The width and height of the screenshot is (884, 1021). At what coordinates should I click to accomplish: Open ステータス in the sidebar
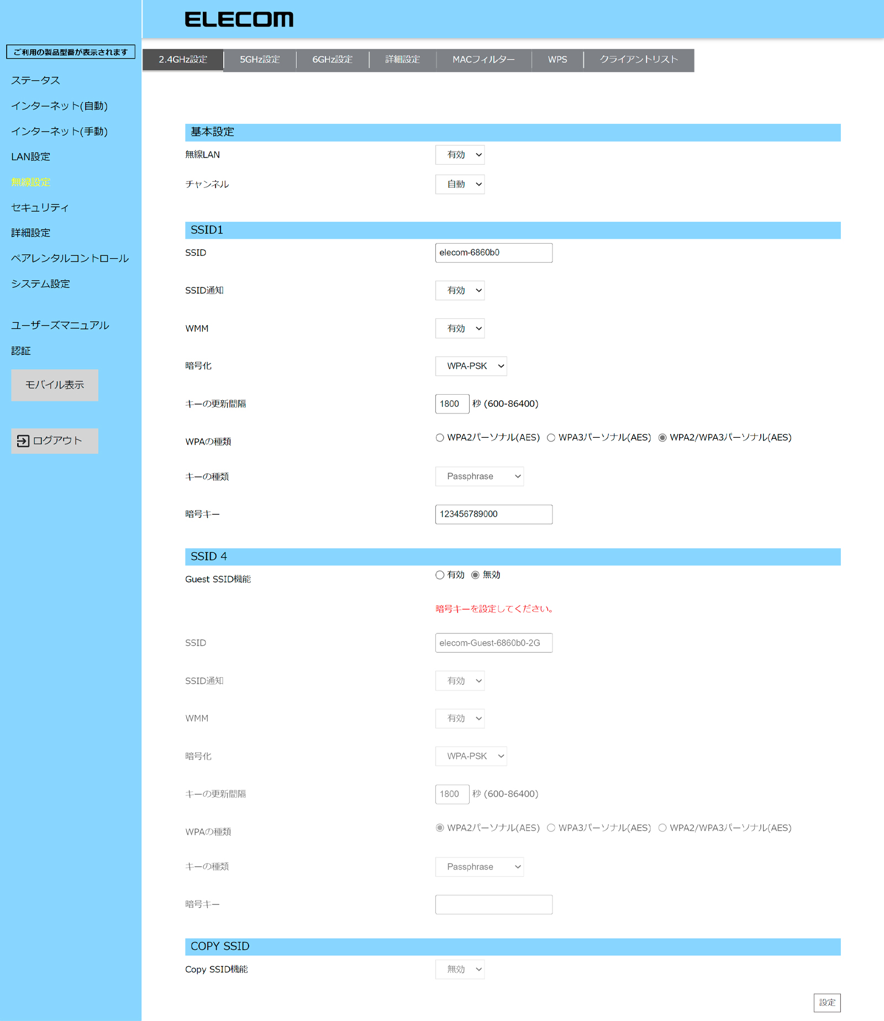[36, 81]
